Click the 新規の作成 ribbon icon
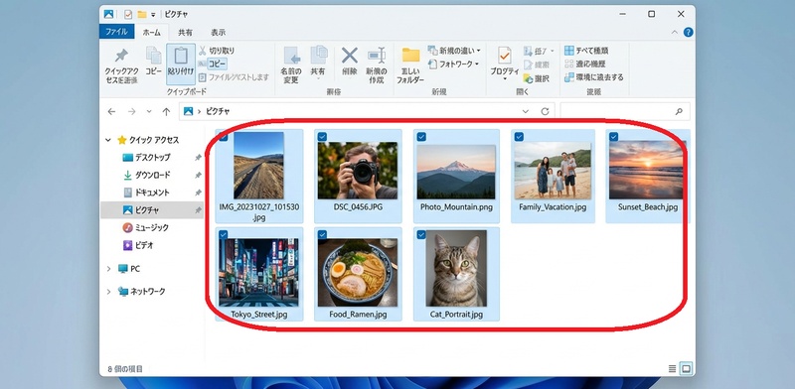Viewport: 795px width, 389px height. point(377,56)
